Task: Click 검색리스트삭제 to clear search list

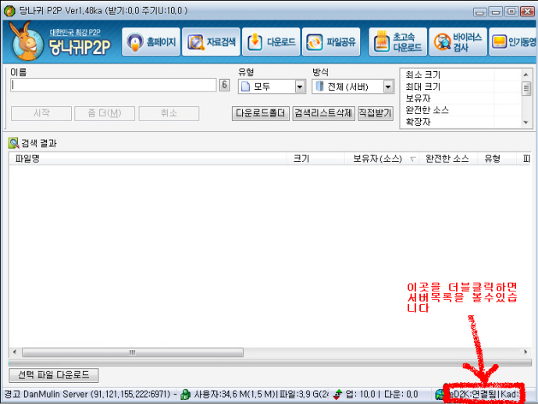Action: [x=323, y=113]
